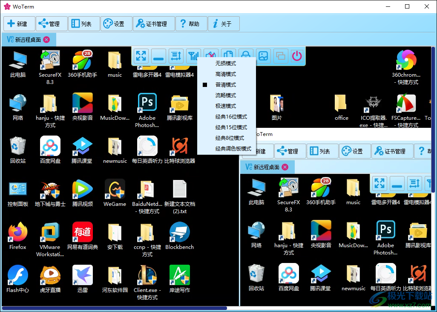
Task: Choose 经典8位模式 in the menu
Action: pyautogui.click(x=226, y=138)
